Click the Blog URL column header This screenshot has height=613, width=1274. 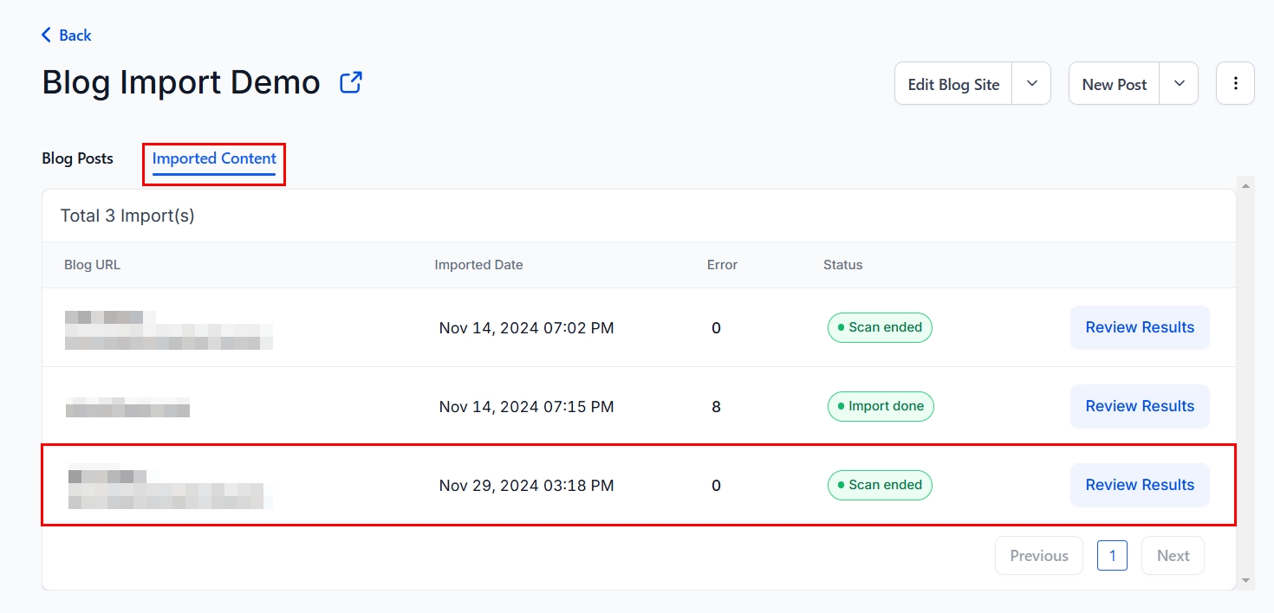click(92, 265)
